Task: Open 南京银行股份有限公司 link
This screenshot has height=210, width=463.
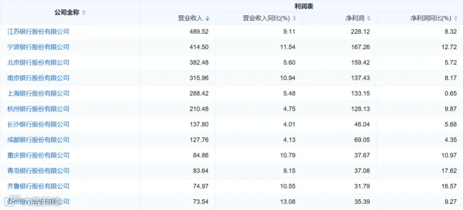Action: (x=39, y=78)
